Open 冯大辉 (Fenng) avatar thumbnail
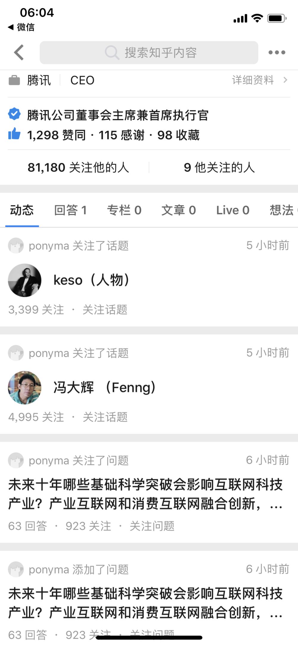Image resolution: width=298 pixels, height=646 pixels. (x=25, y=388)
